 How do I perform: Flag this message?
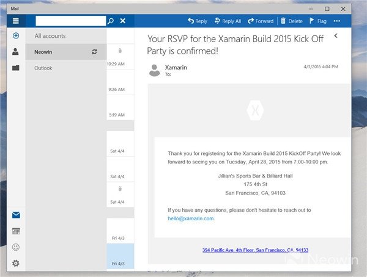coord(318,21)
